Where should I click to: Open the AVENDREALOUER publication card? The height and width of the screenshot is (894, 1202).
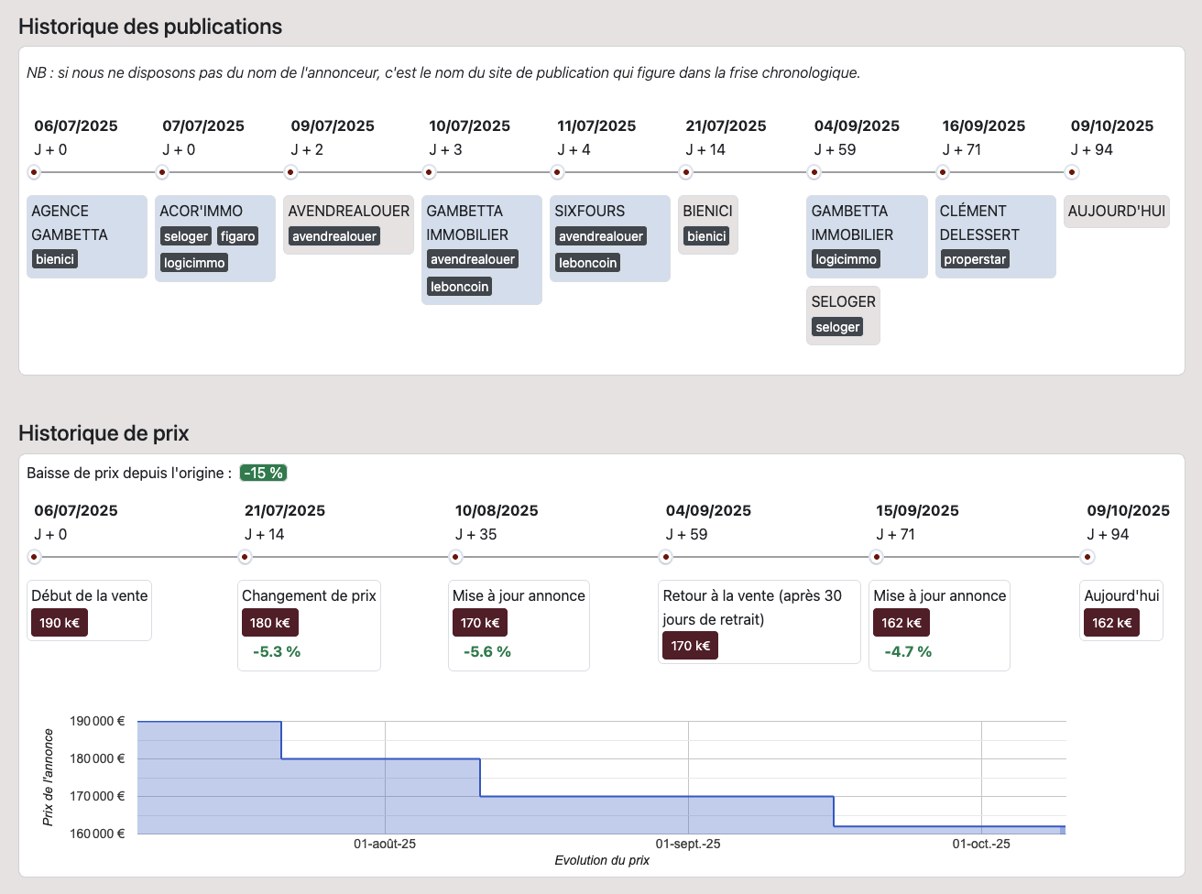pos(348,223)
